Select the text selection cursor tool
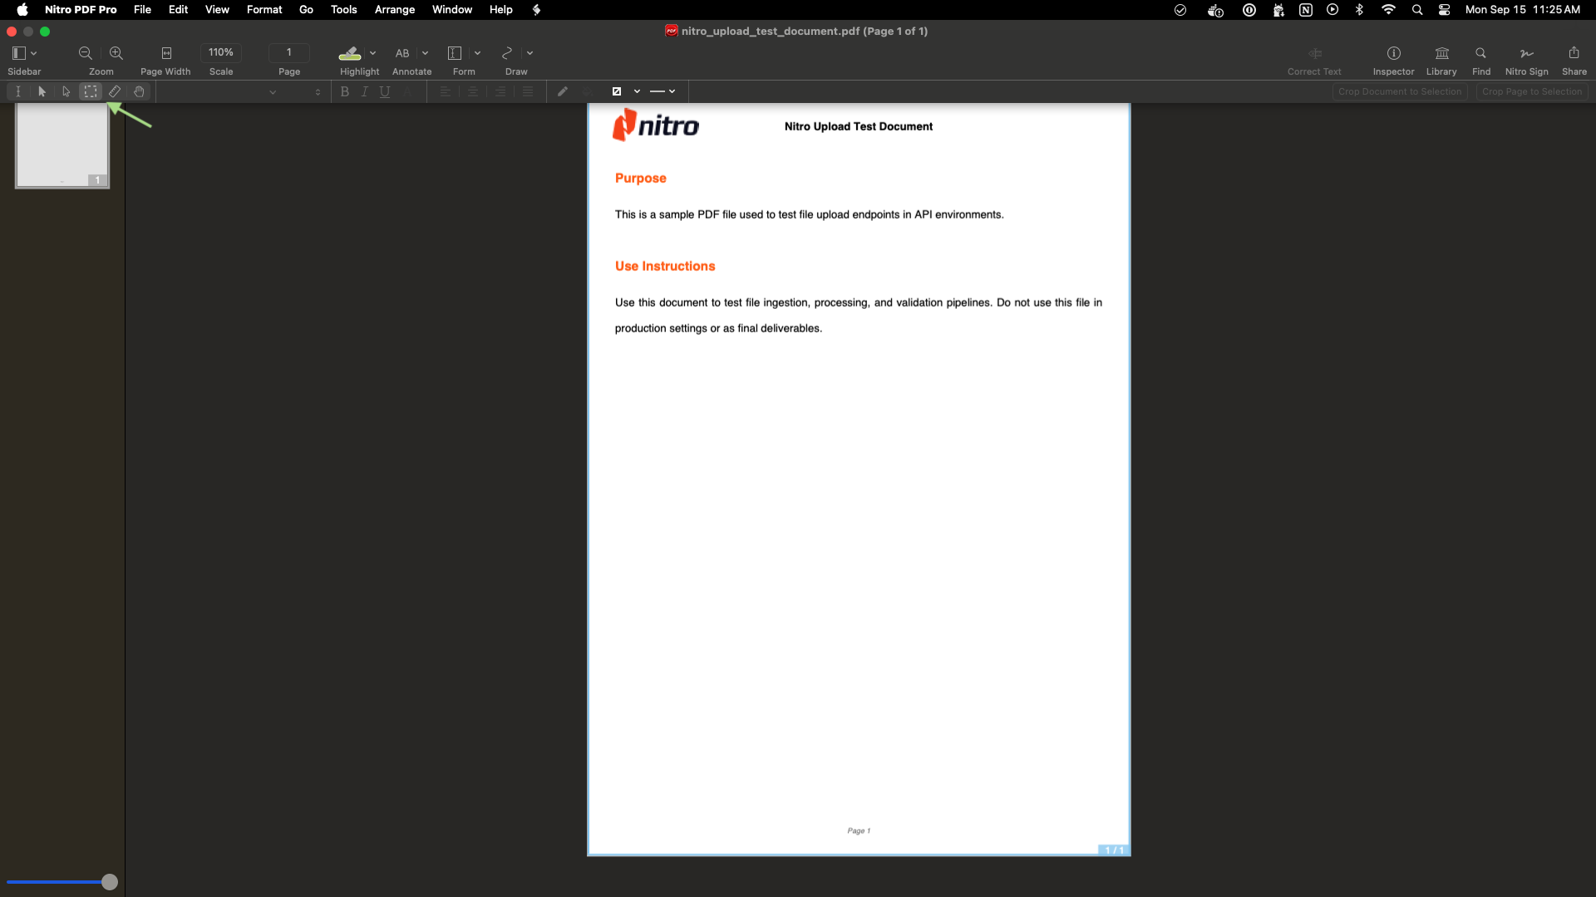1596x897 pixels. click(x=18, y=91)
